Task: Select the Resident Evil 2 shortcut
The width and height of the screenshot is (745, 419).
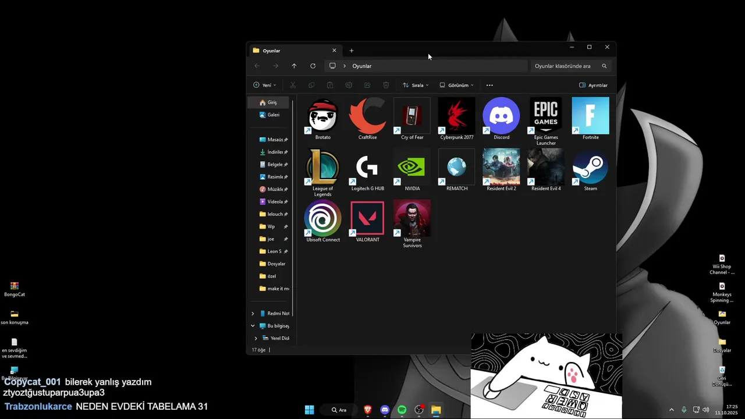Action: pos(501,170)
